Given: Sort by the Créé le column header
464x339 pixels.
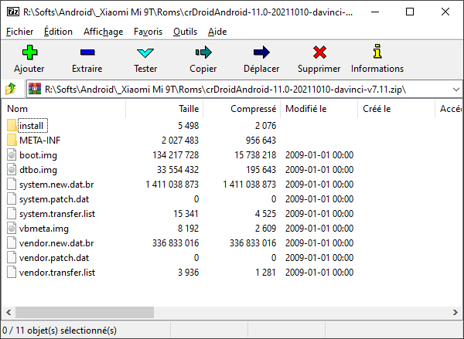Looking at the screenshot, I should (396, 109).
